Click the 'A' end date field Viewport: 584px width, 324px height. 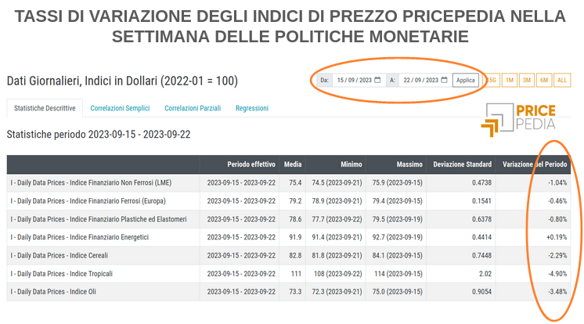(420, 80)
